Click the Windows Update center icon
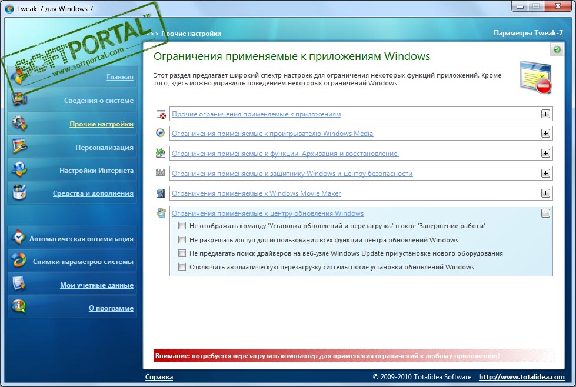 click(x=161, y=212)
